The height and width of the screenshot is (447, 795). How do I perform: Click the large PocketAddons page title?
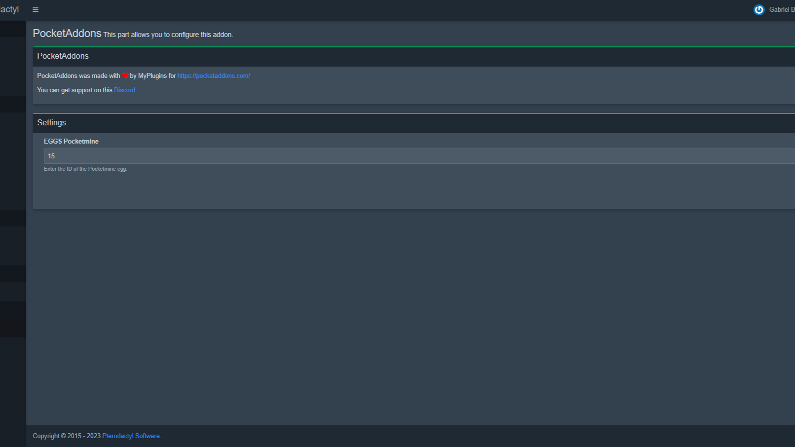click(67, 34)
